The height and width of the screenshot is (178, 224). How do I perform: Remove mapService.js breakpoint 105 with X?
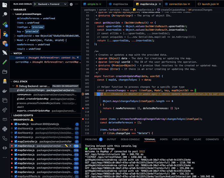tap(70, 146)
